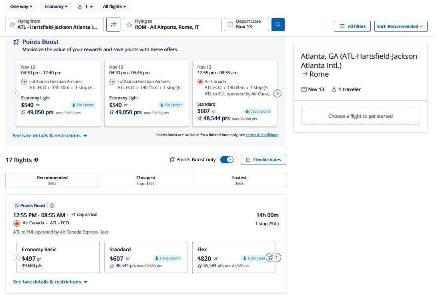Click the calendar icon in Depart Date field
The image size is (437, 295).
pyautogui.click(x=230, y=24)
